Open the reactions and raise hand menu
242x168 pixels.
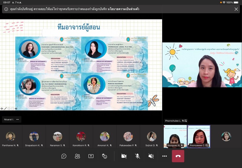104,156
